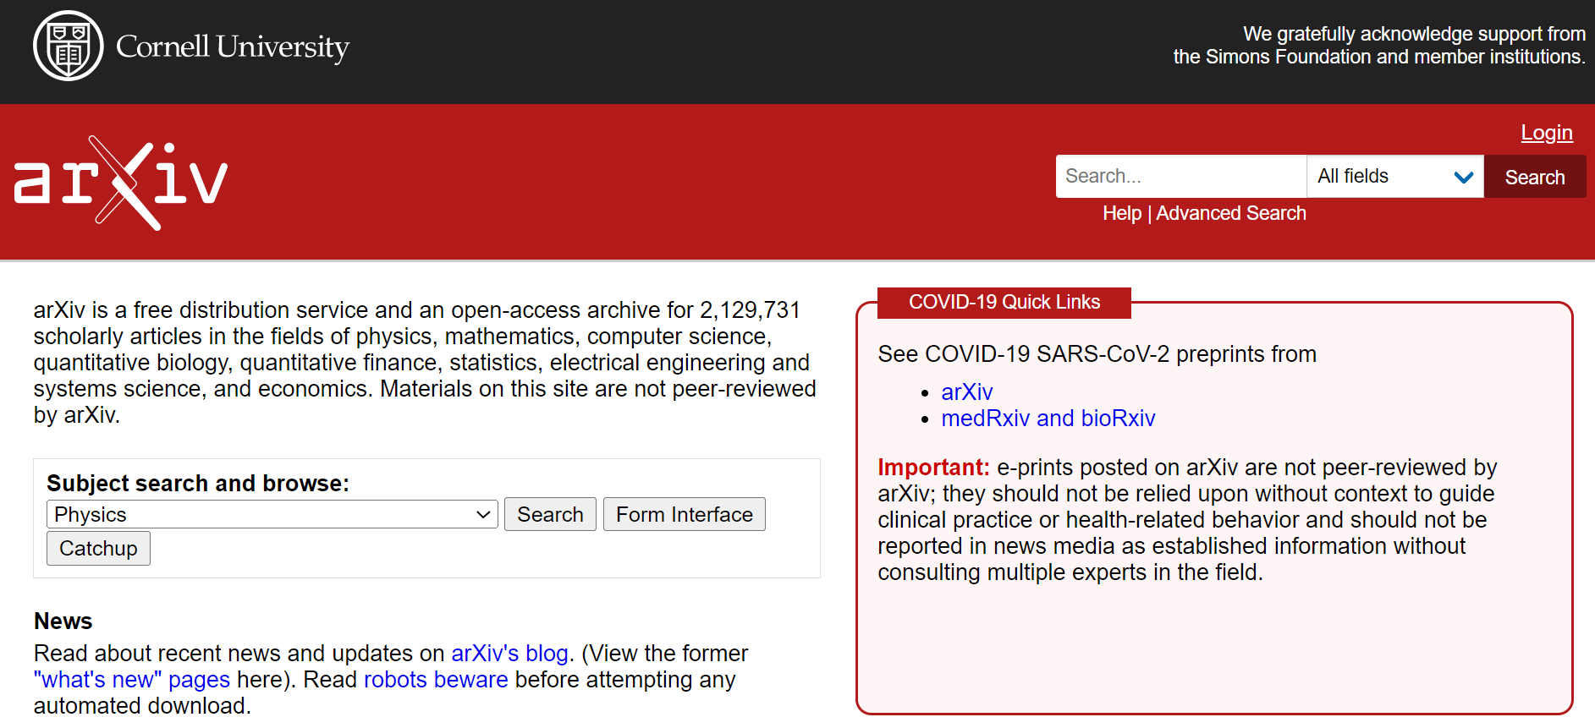Click the COVID-19 Quick Links heading
Viewport: 1595px width, 728px height.
pyautogui.click(x=1004, y=302)
